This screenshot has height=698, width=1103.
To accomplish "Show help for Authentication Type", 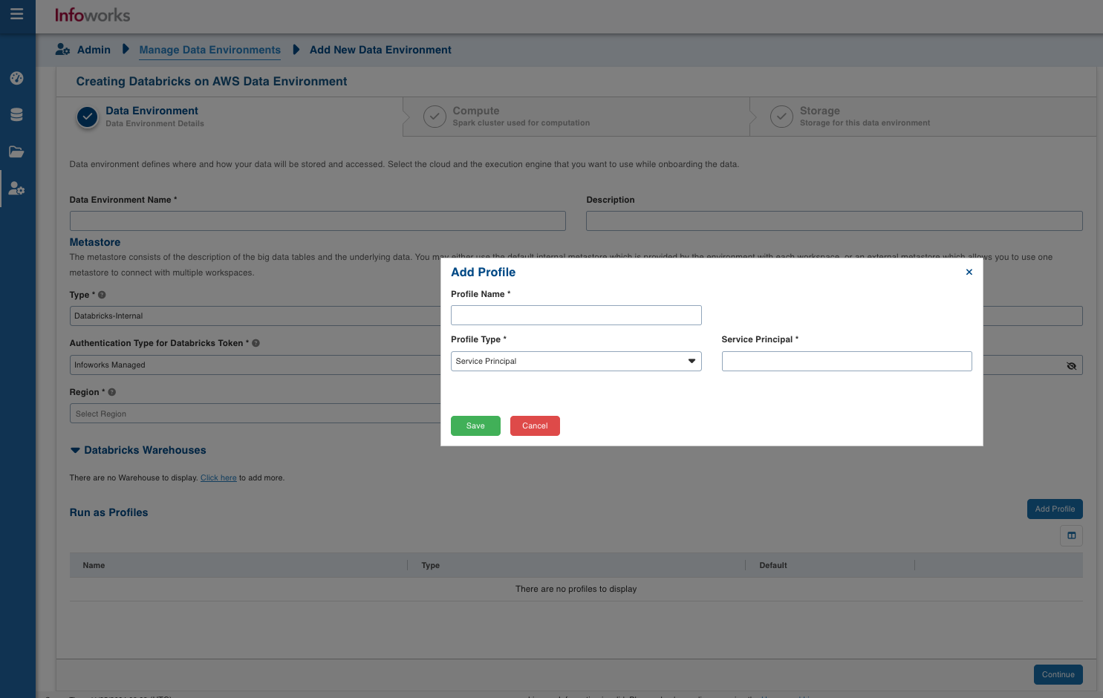I will [256, 343].
